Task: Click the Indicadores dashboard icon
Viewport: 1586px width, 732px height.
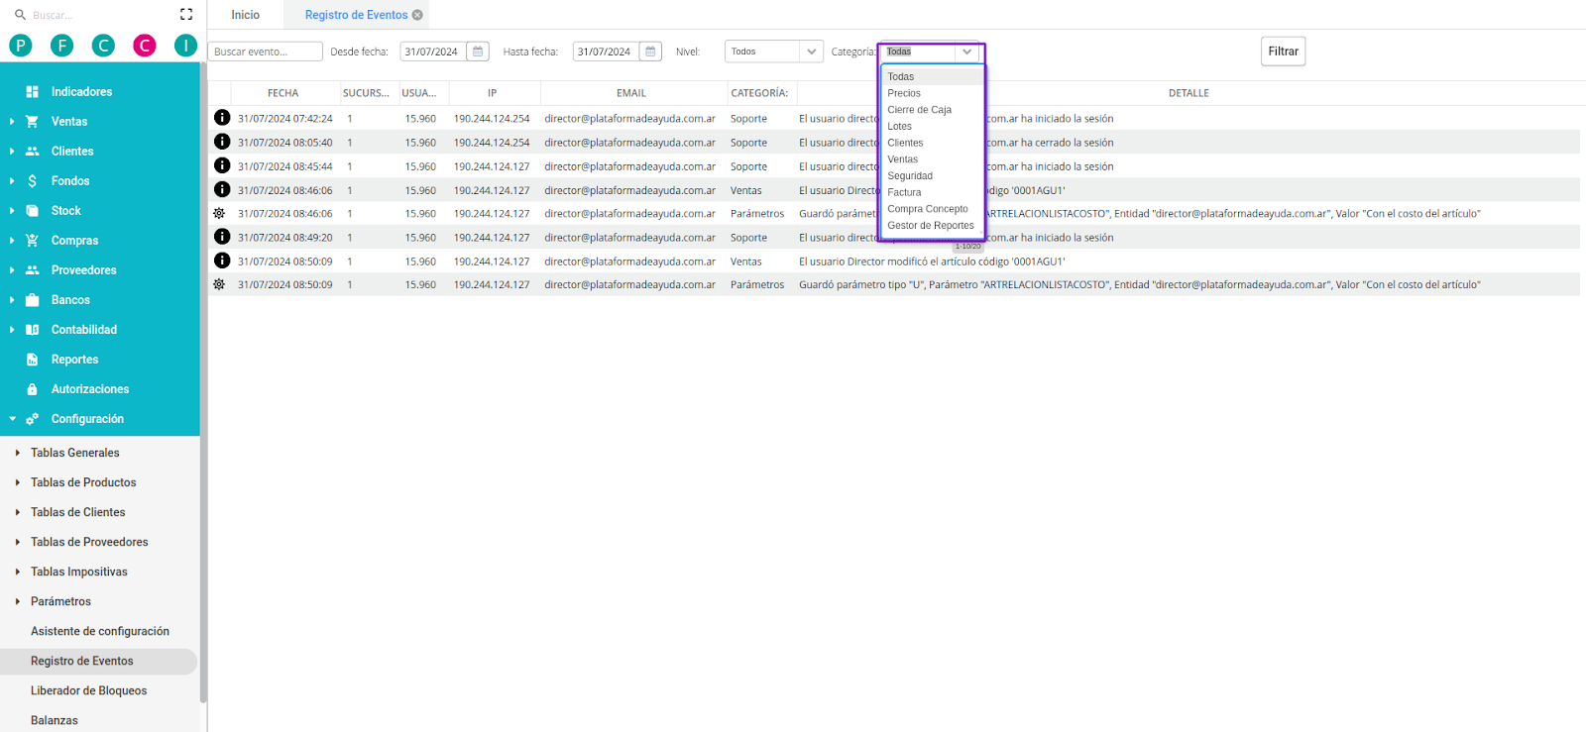Action: (32, 91)
